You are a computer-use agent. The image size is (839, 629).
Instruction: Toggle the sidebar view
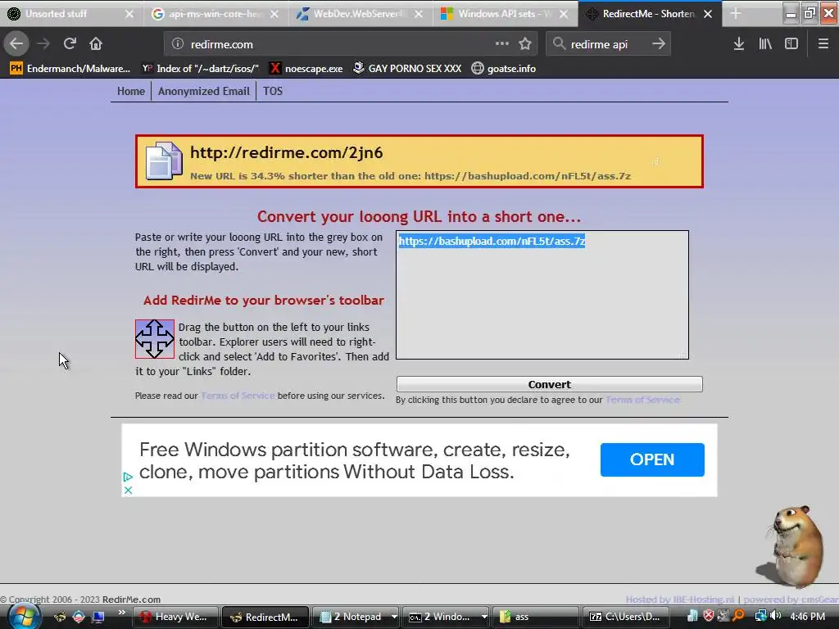(x=791, y=43)
